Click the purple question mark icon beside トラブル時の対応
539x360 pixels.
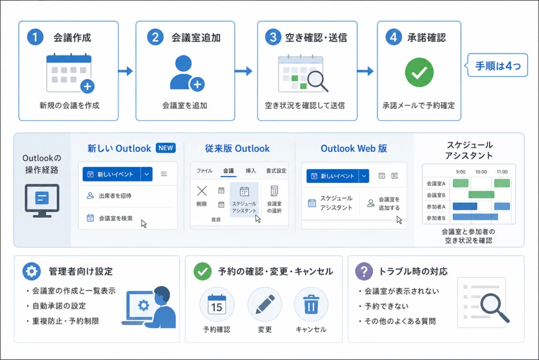[364, 271]
